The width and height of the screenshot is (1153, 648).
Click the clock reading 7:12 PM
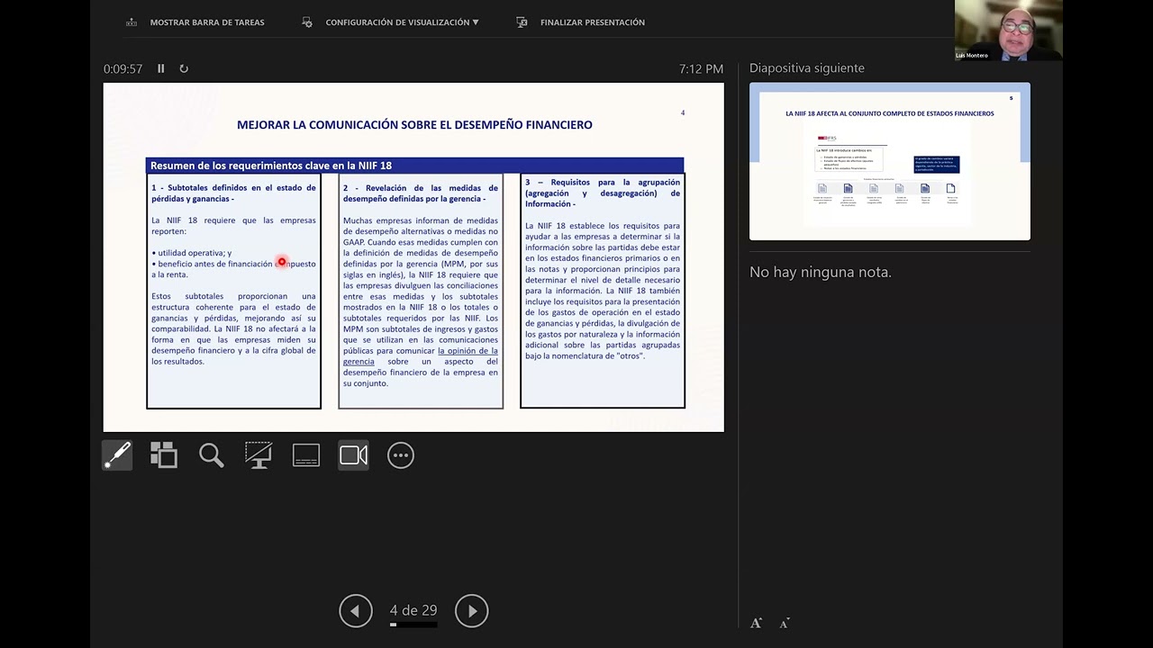(702, 68)
